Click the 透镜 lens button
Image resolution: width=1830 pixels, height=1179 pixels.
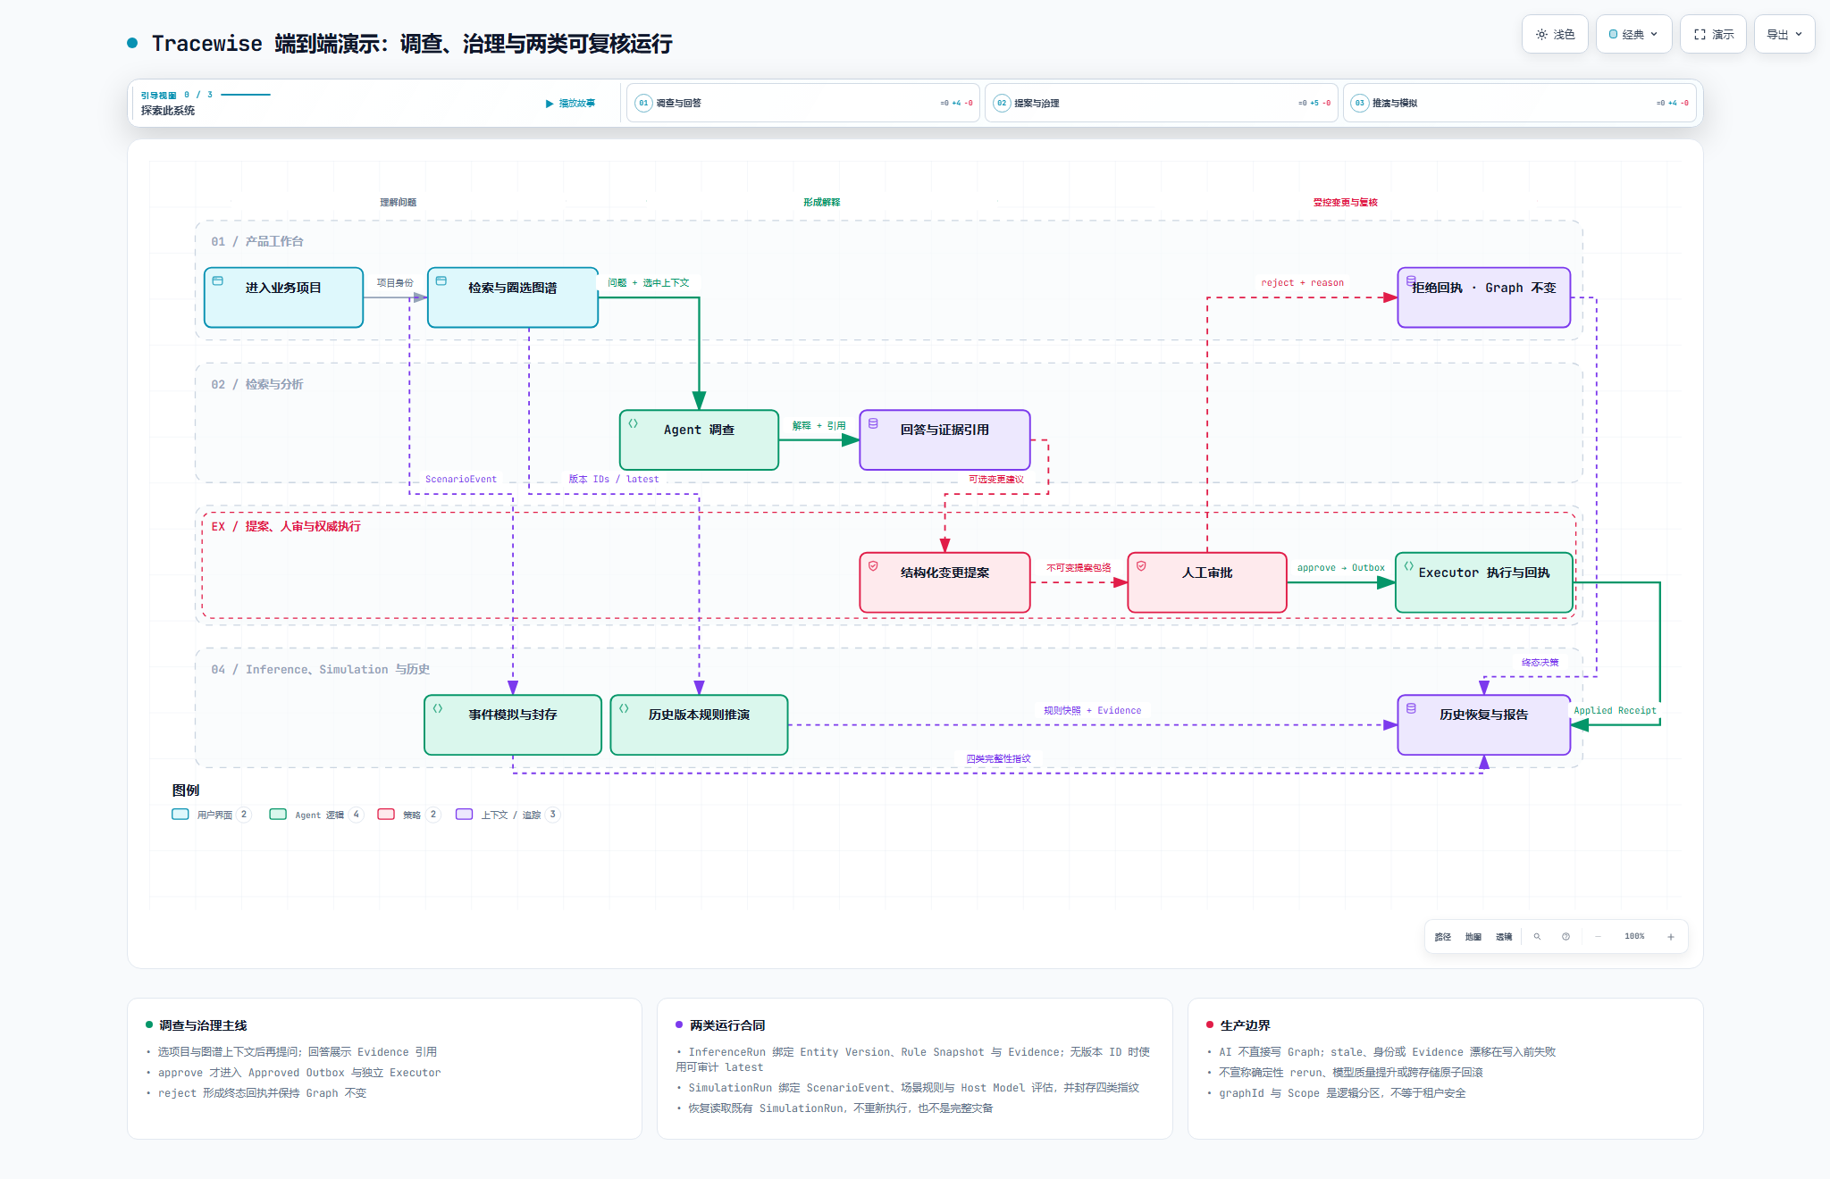1504,937
